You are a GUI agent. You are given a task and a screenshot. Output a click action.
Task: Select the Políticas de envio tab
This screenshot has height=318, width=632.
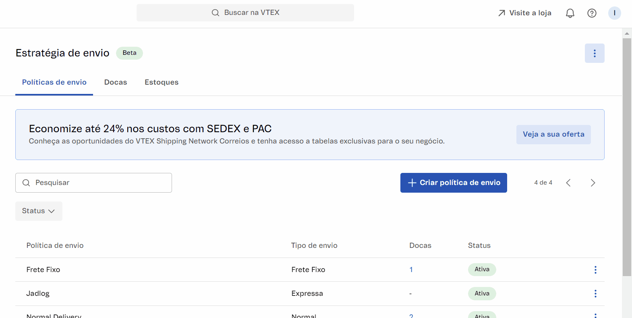point(54,82)
